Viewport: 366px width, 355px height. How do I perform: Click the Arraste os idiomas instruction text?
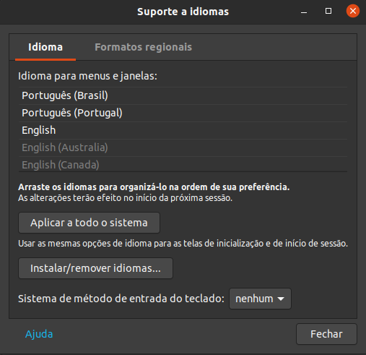pos(154,187)
